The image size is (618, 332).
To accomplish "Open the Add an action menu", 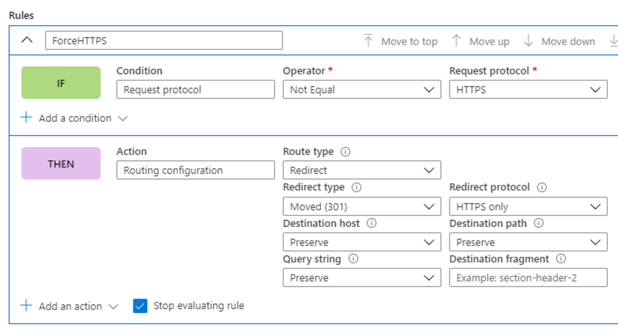I will tap(69, 306).
